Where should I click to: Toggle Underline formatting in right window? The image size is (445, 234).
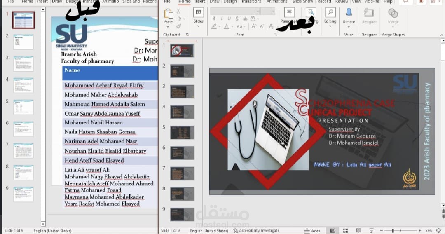229,19
